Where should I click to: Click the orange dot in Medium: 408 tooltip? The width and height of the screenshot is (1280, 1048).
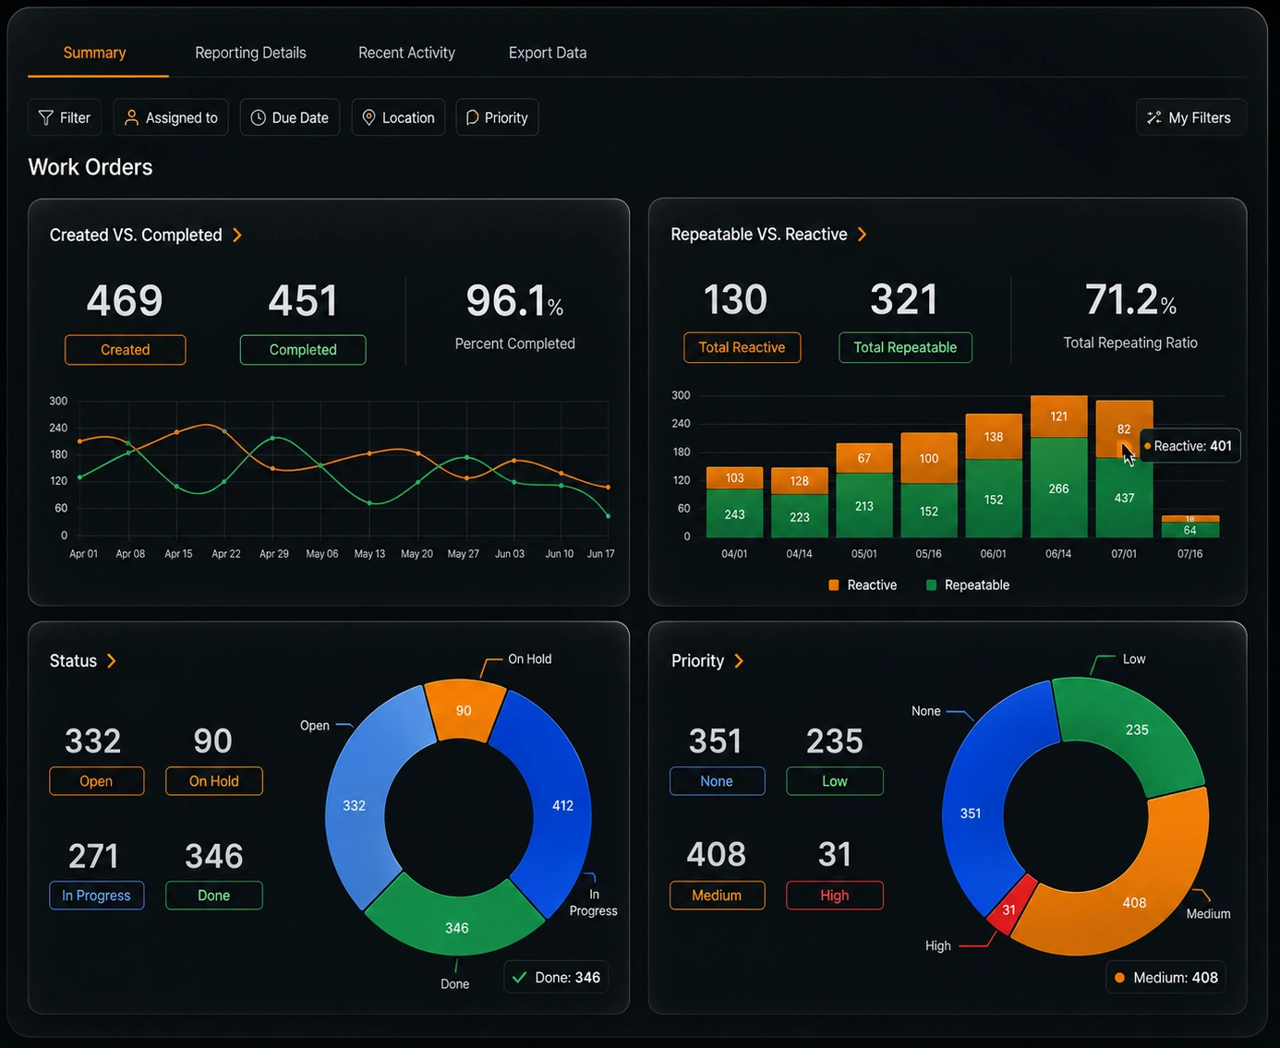1119,978
